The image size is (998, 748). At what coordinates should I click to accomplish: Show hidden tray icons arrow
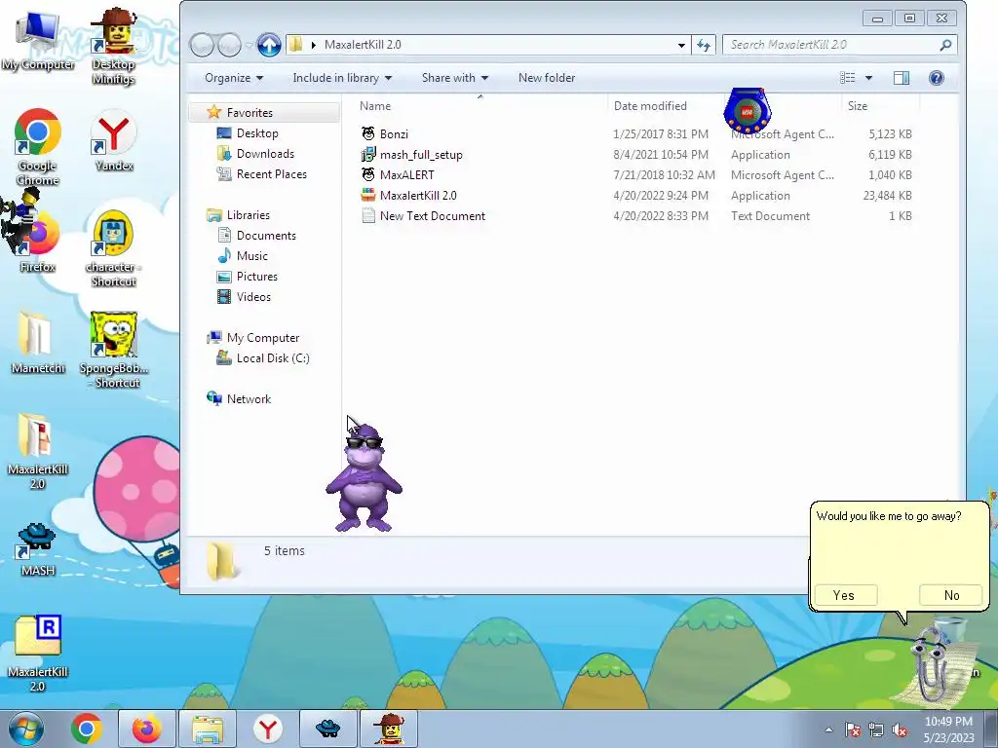pyautogui.click(x=828, y=730)
